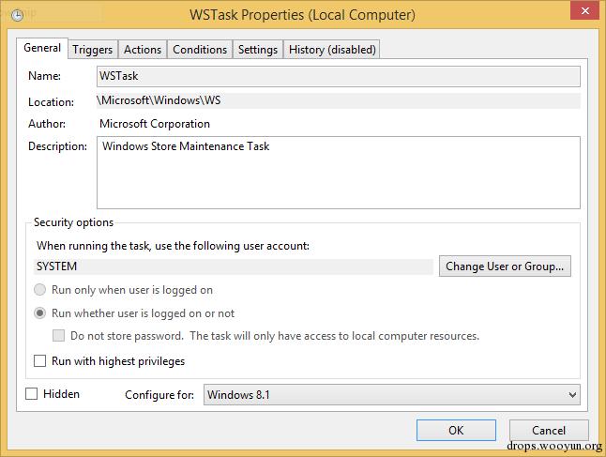Image resolution: width=606 pixels, height=457 pixels.
Task: Click the Name field containing WSTask
Action: [338, 76]
